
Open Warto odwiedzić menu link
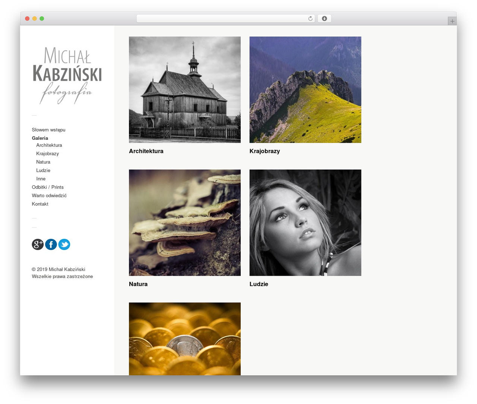coord(49,195)
